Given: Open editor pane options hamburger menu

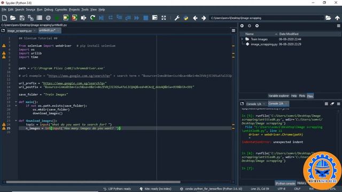Looking at the screenshot, I should point(234,30).
